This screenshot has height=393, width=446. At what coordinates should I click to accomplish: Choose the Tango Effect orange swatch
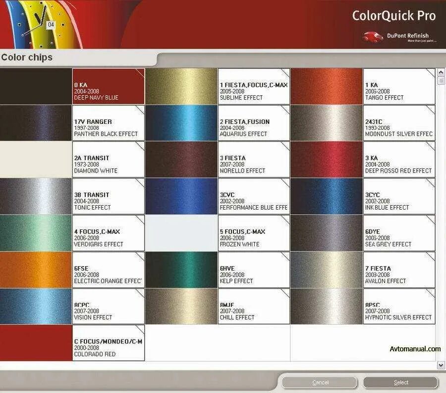coord(327,86)
